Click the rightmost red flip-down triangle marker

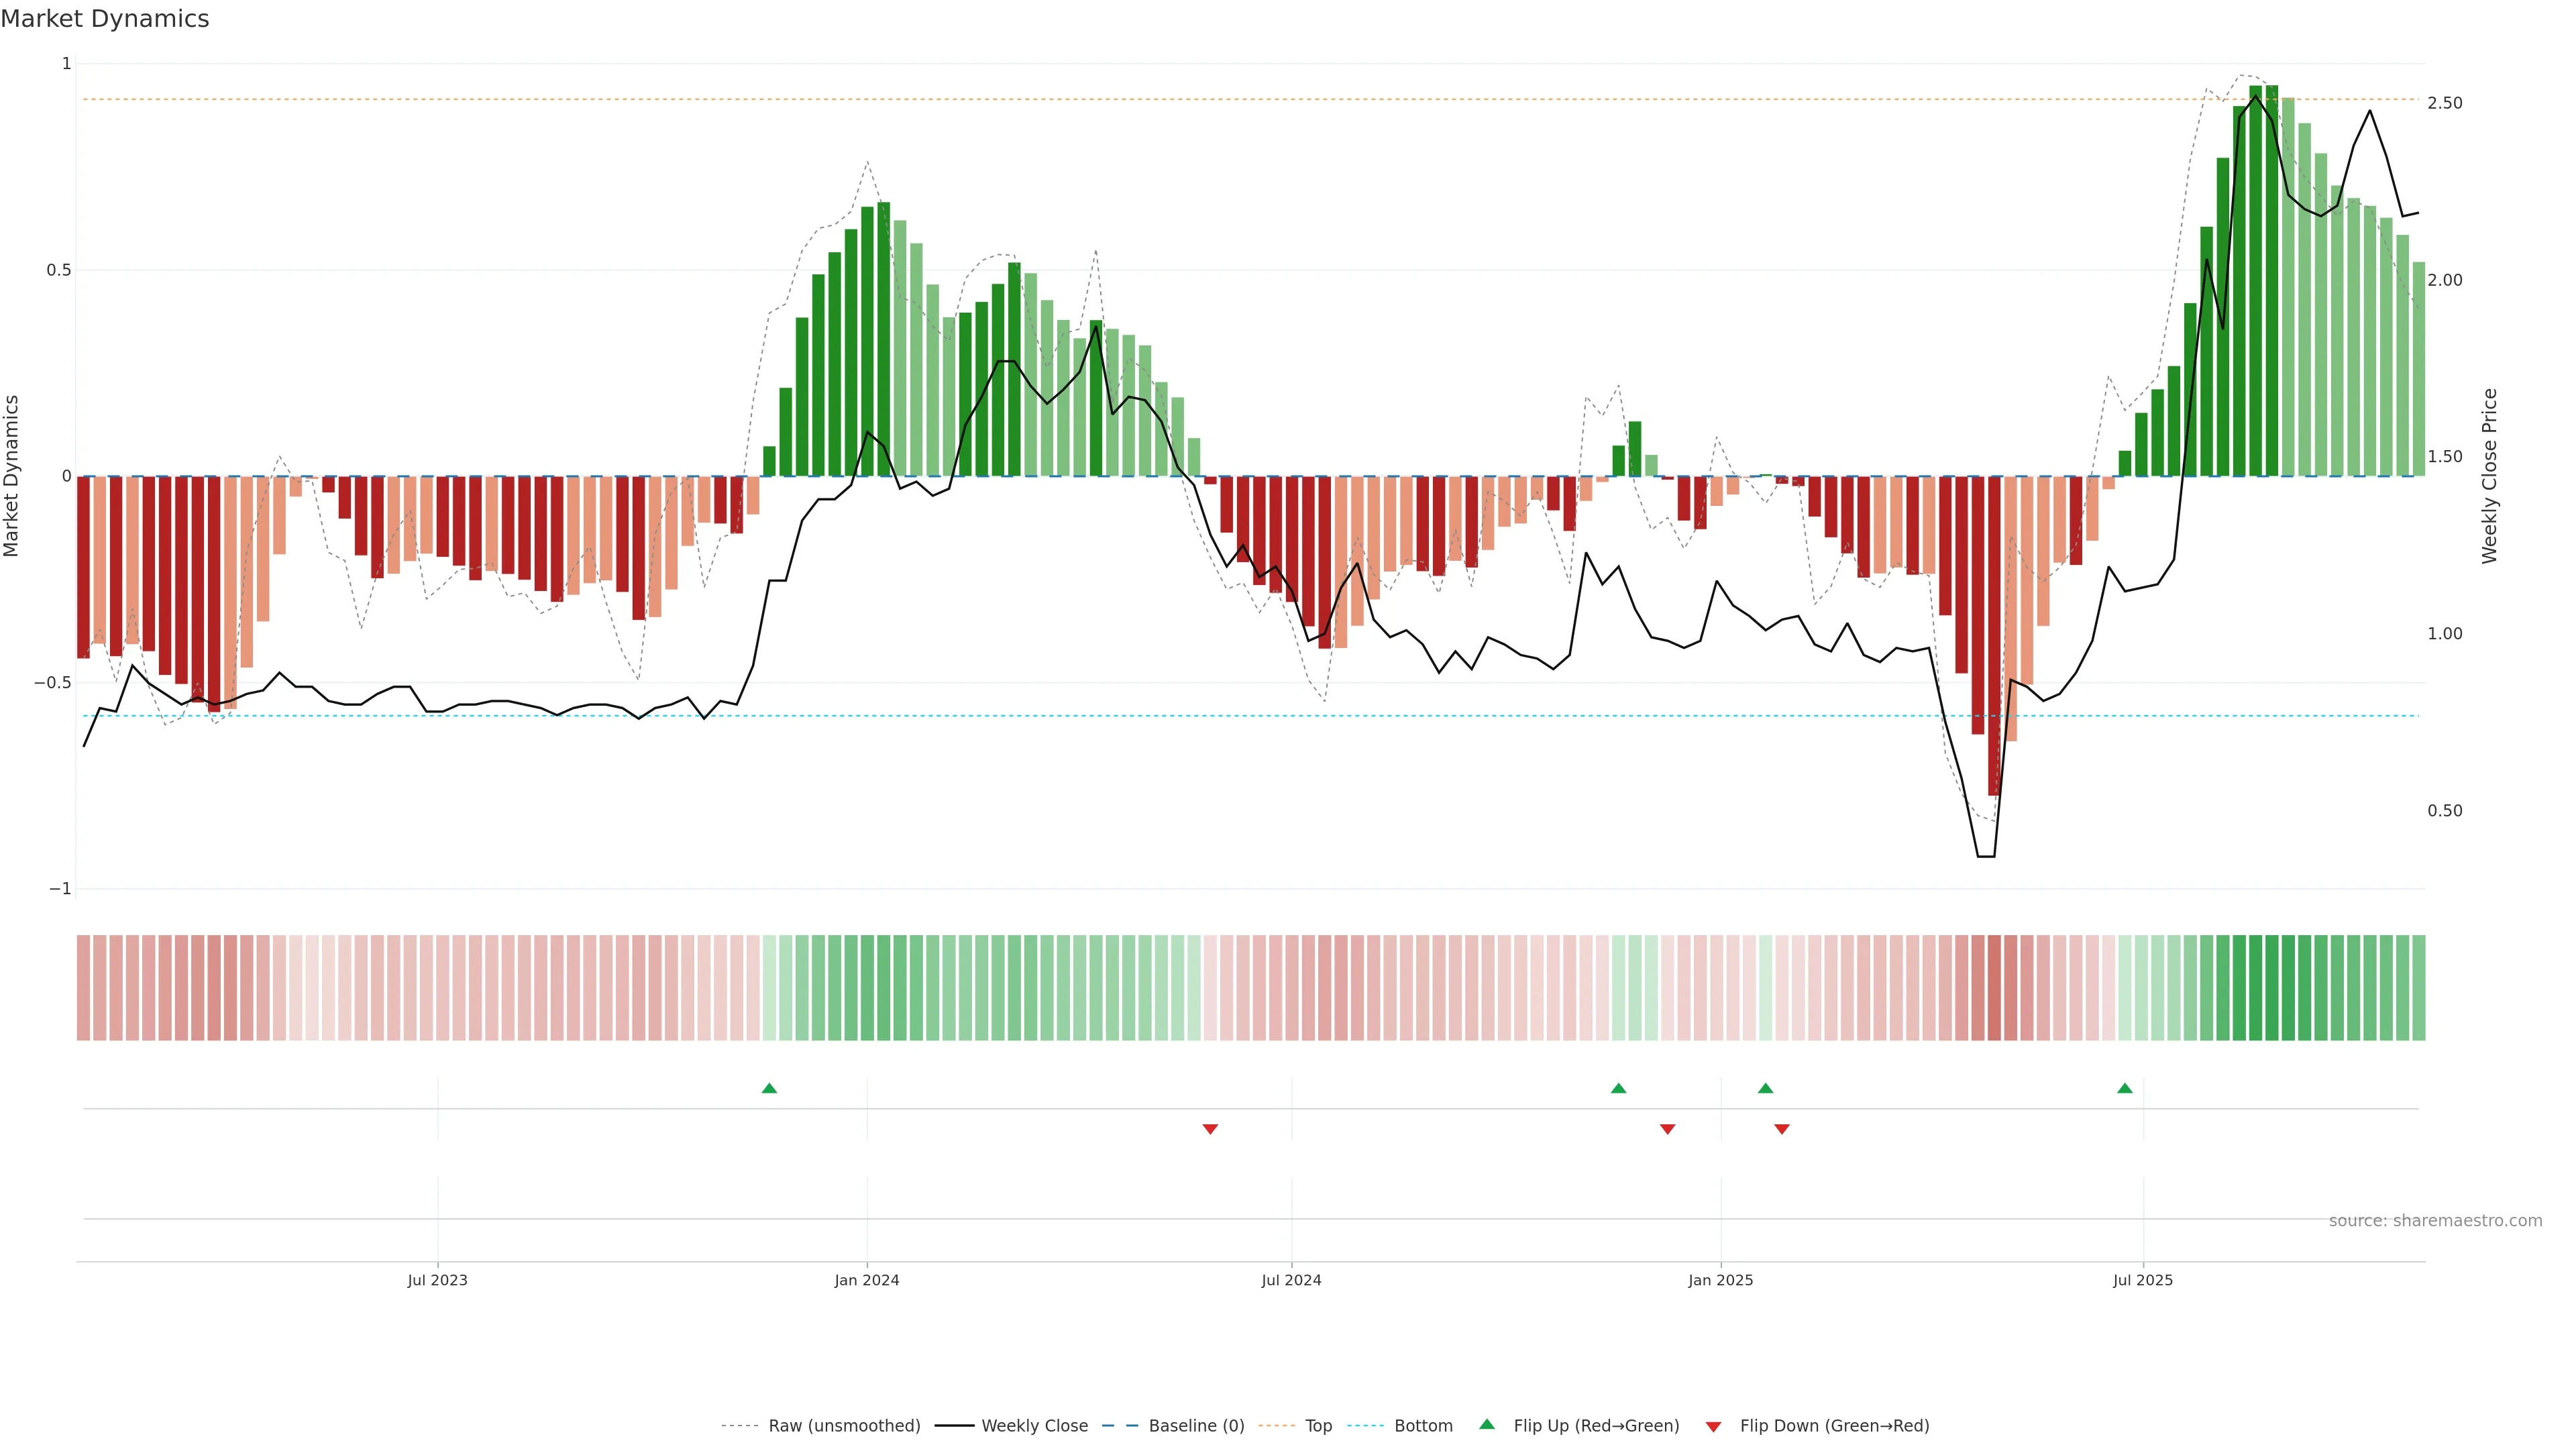pos(1781,1129)
